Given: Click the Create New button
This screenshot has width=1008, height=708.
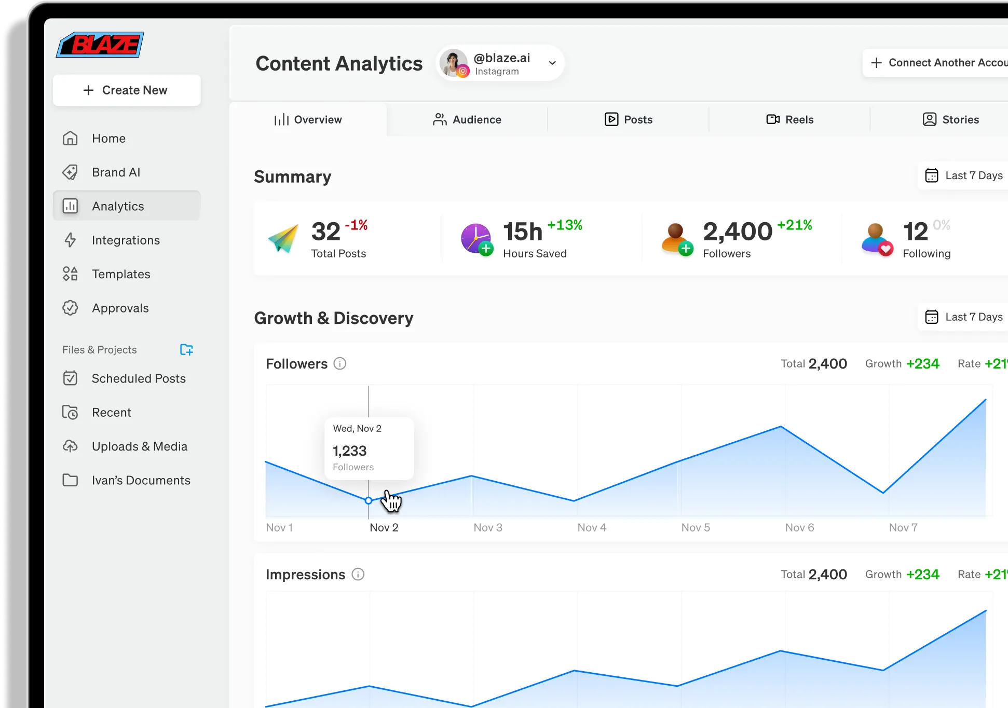Looking at the screenshot, I should click(x=126, y=90).
